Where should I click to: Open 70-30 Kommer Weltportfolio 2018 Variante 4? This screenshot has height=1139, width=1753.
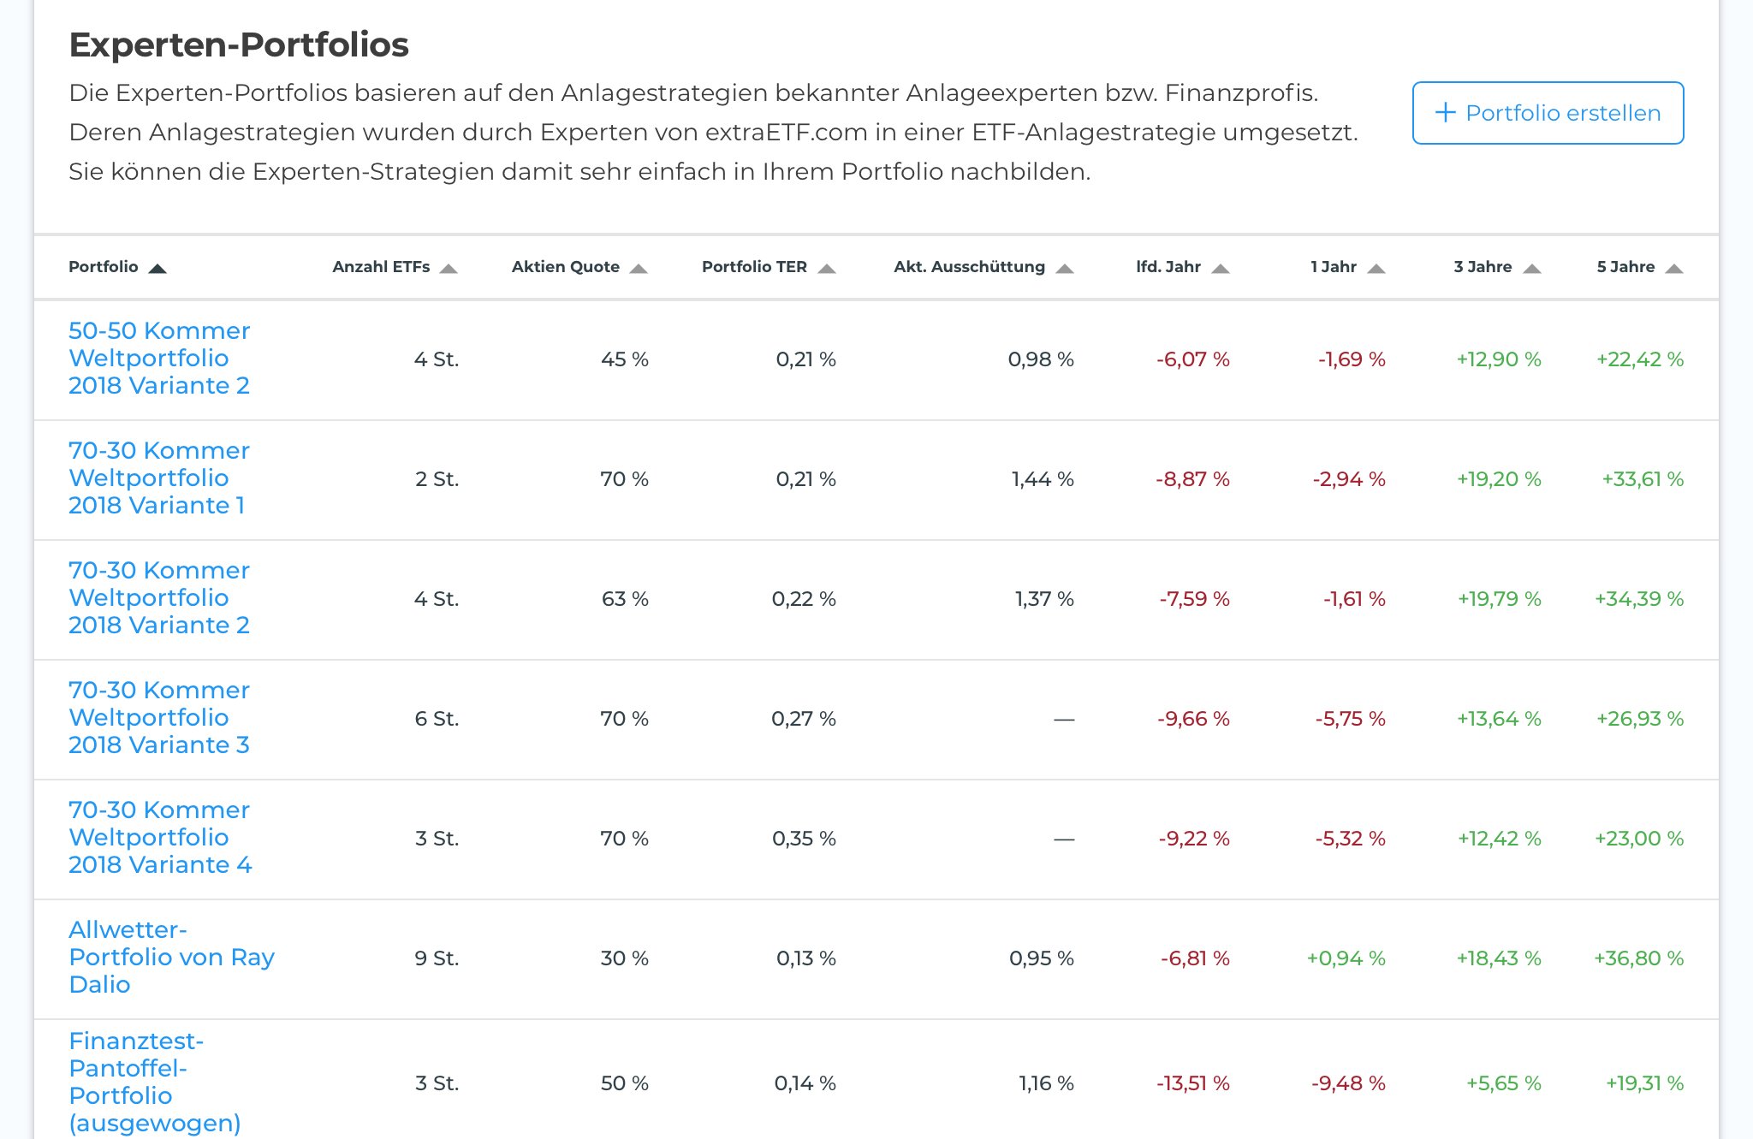click(159, 838)
